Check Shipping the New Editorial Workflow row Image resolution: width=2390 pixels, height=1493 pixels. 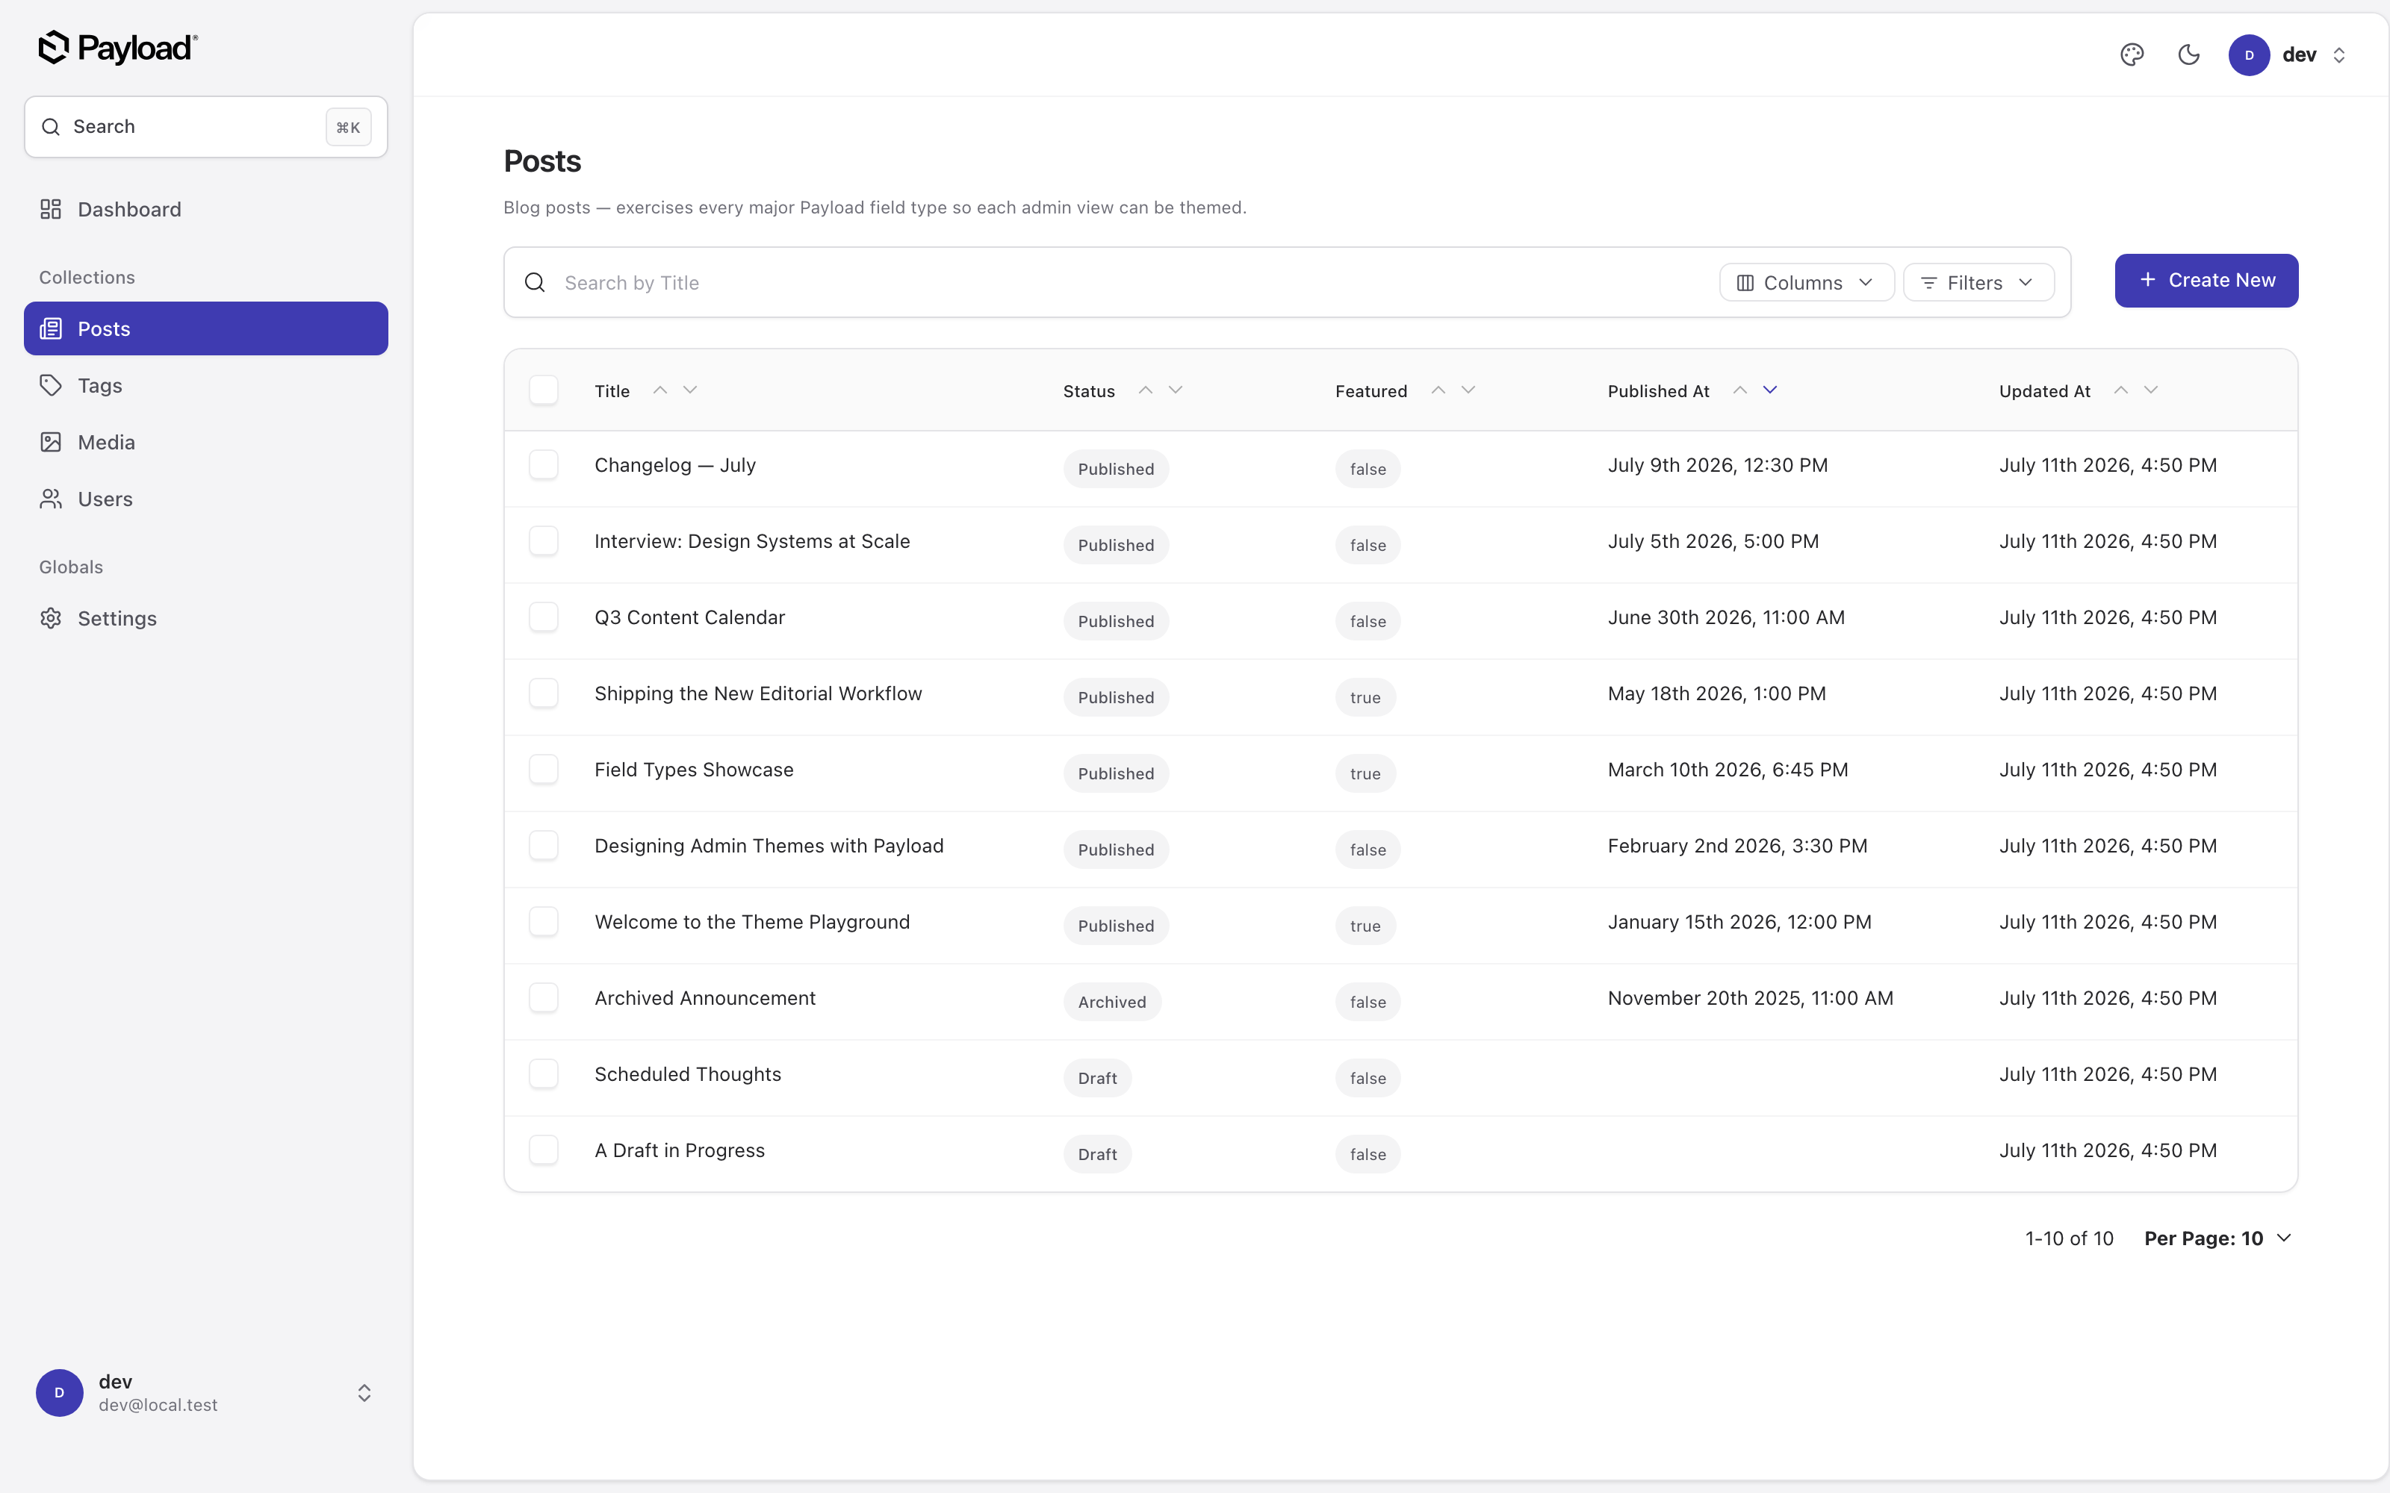click(543, 693)
